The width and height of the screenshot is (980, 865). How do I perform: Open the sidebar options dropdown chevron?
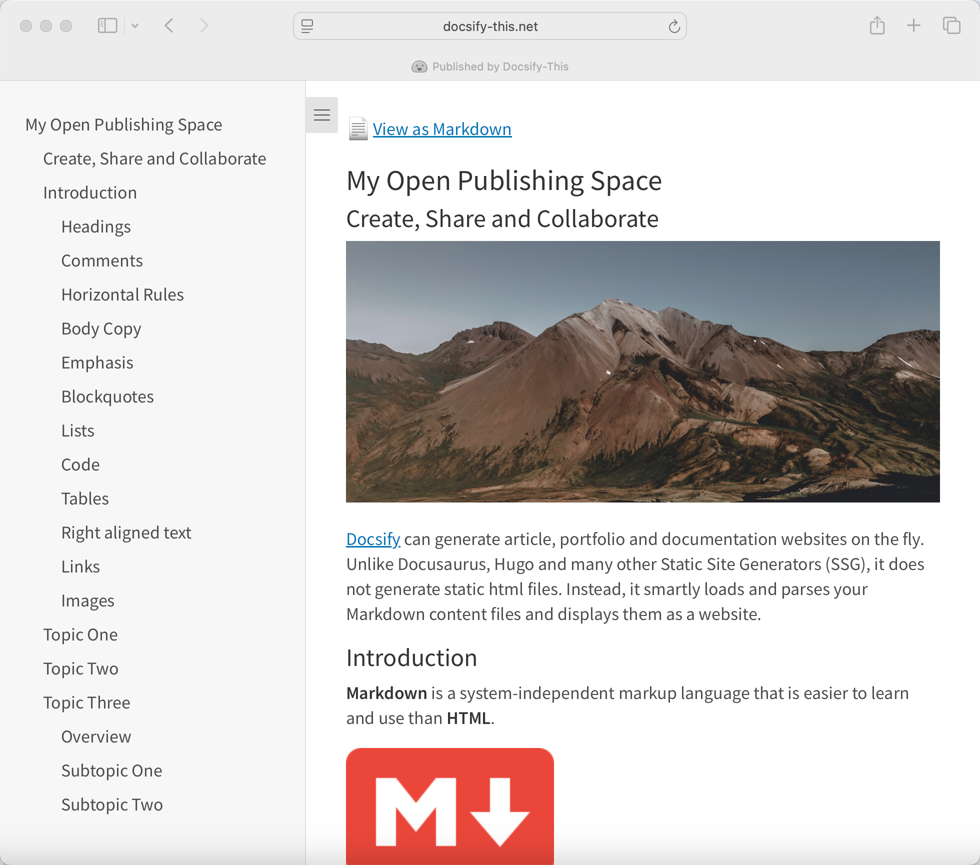(x=135, y=25)
